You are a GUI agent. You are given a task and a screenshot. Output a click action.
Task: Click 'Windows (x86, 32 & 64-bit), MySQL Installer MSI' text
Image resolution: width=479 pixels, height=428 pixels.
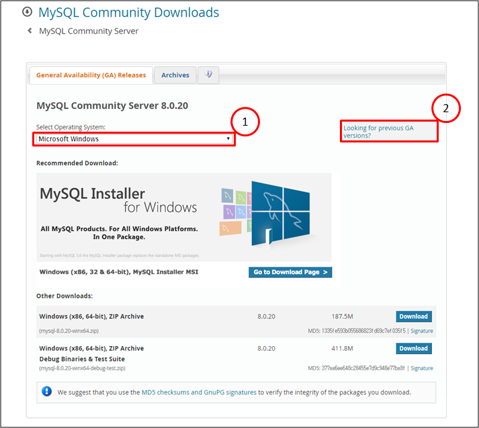(x=119, y=272)
